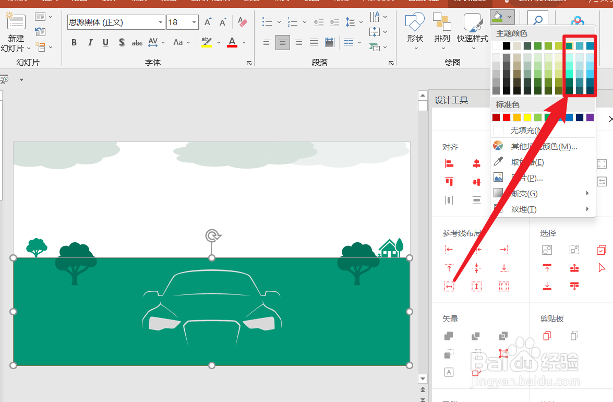613x402 pixels.
Task: Open the font size dropdown
Action: point(194,22)
